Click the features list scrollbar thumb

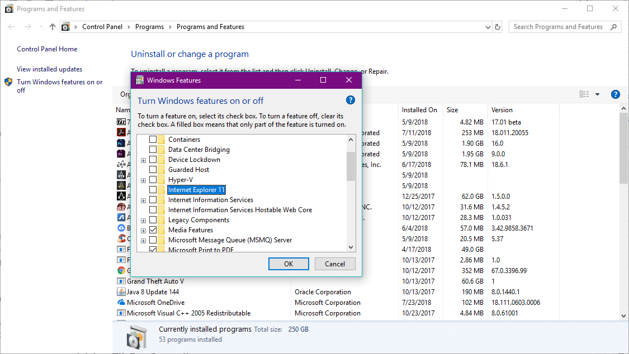(x=351, y=166)
